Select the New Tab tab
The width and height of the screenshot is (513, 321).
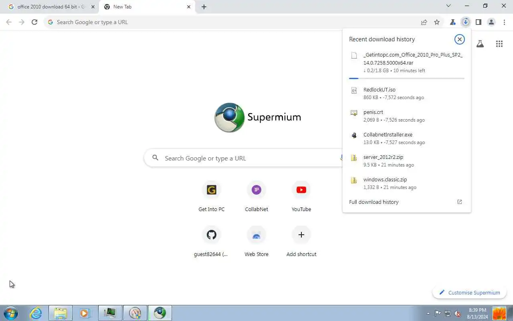(x=147, y=7)
